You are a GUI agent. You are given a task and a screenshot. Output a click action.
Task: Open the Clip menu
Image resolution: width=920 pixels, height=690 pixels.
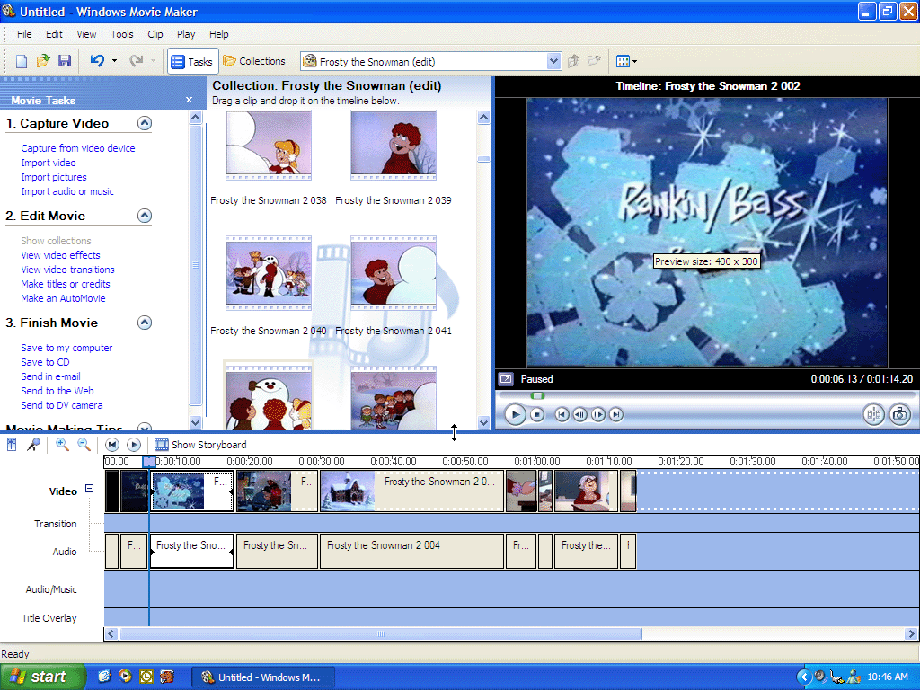pyautogui.click(x=155, y=34)
